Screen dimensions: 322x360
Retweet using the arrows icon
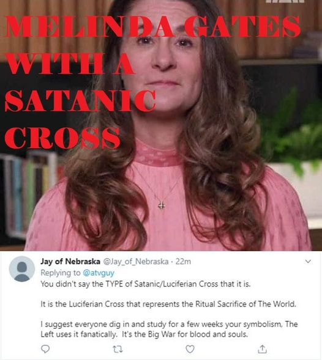point(118,349)
